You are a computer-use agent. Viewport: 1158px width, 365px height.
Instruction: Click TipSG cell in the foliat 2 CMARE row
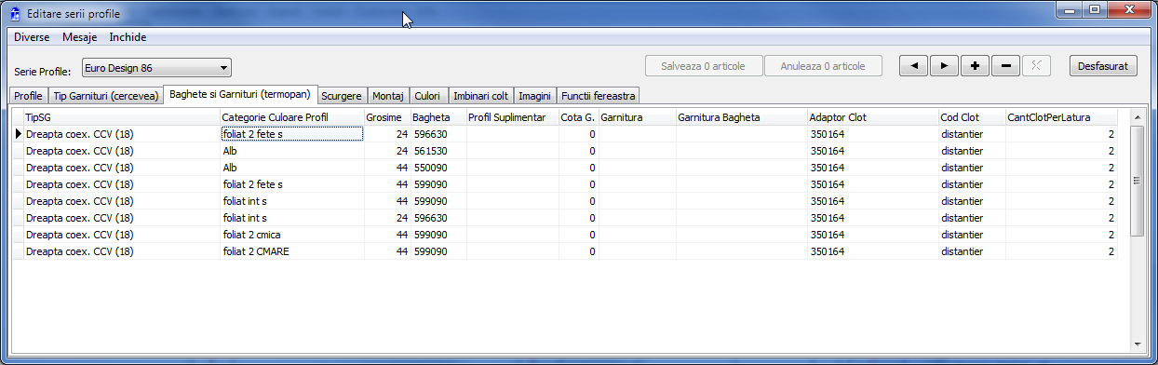[122, 251]
